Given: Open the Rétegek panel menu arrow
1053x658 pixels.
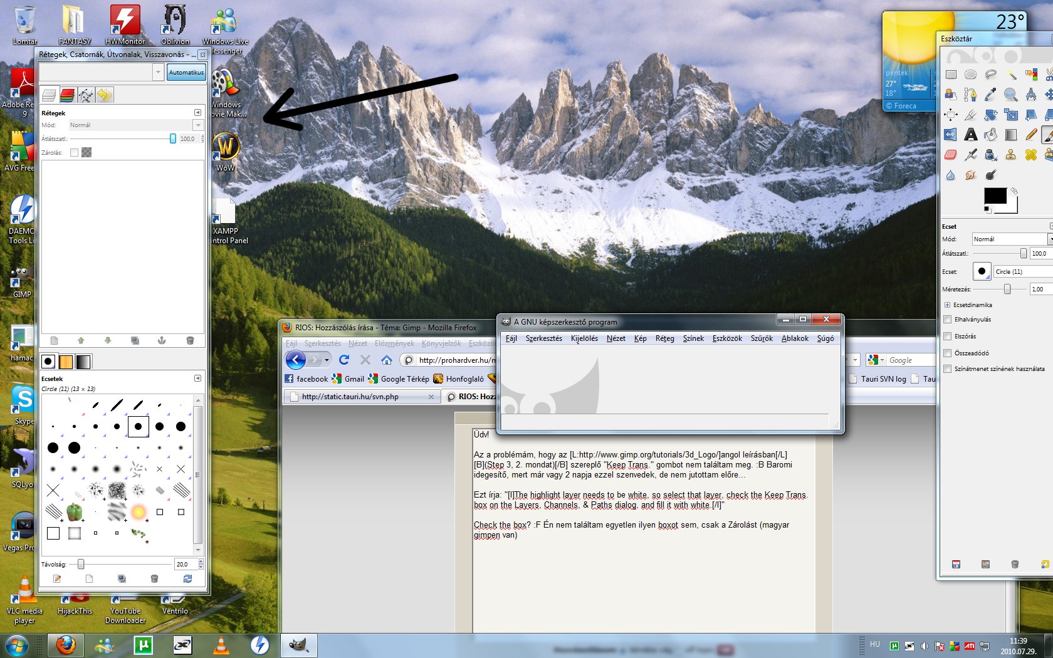Looking at the screenshot, I should pos(197,113).
